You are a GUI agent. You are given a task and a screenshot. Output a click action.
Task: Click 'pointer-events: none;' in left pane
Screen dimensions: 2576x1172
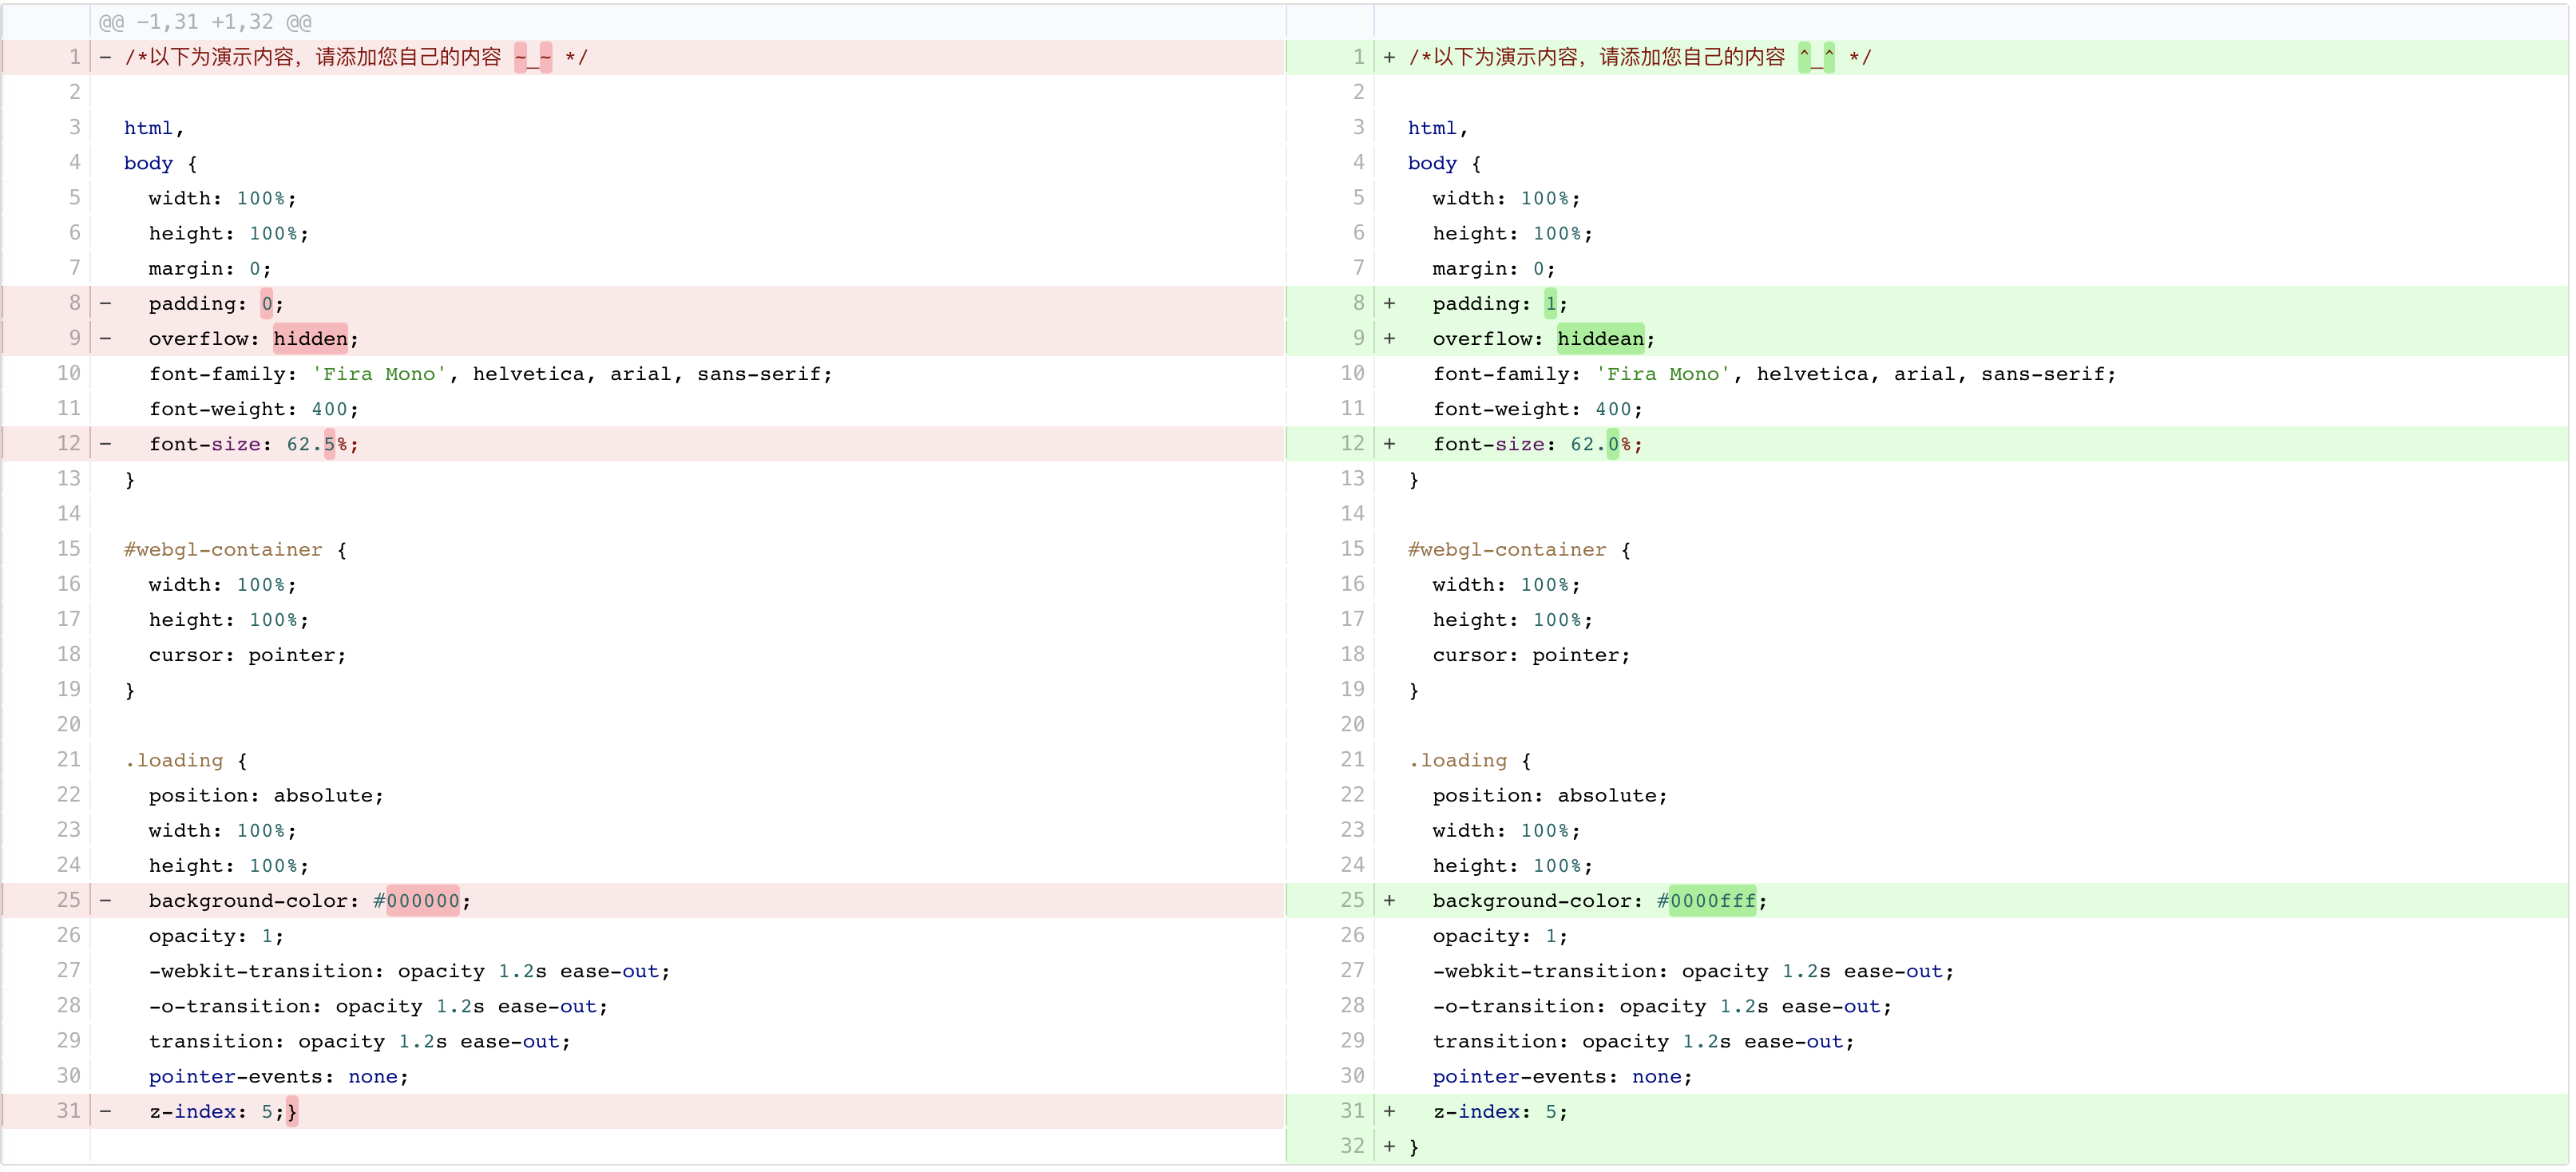(x=279, y=1076)
